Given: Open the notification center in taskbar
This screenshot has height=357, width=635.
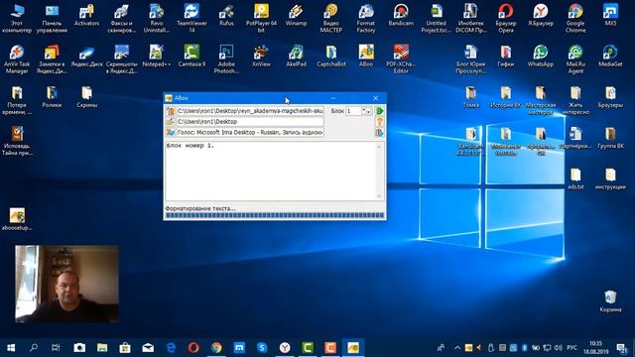Looking at the screenshot, I should [x=621, y=348].
